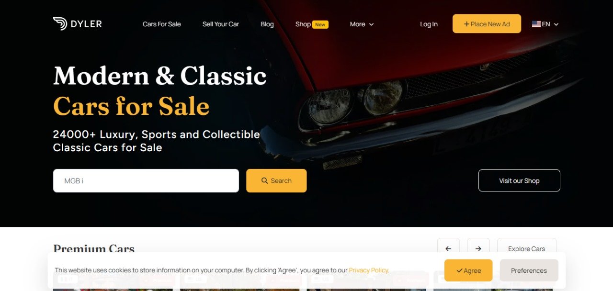Go to Sell Your Car page
The height and width of the screenshot is (291, 613).
221,24
